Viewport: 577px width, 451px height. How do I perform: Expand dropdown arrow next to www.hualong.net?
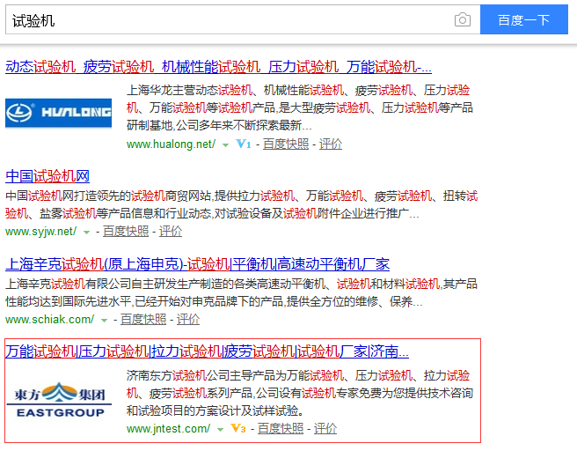(225, 144)
